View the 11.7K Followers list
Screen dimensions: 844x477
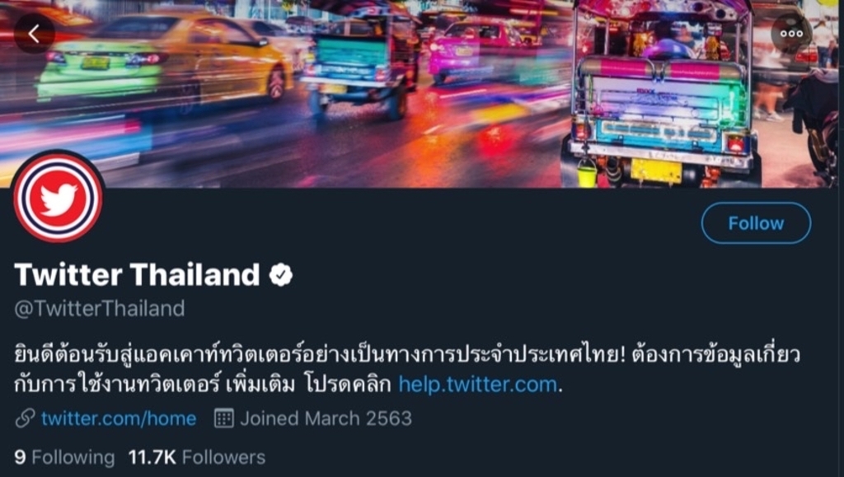196,457
